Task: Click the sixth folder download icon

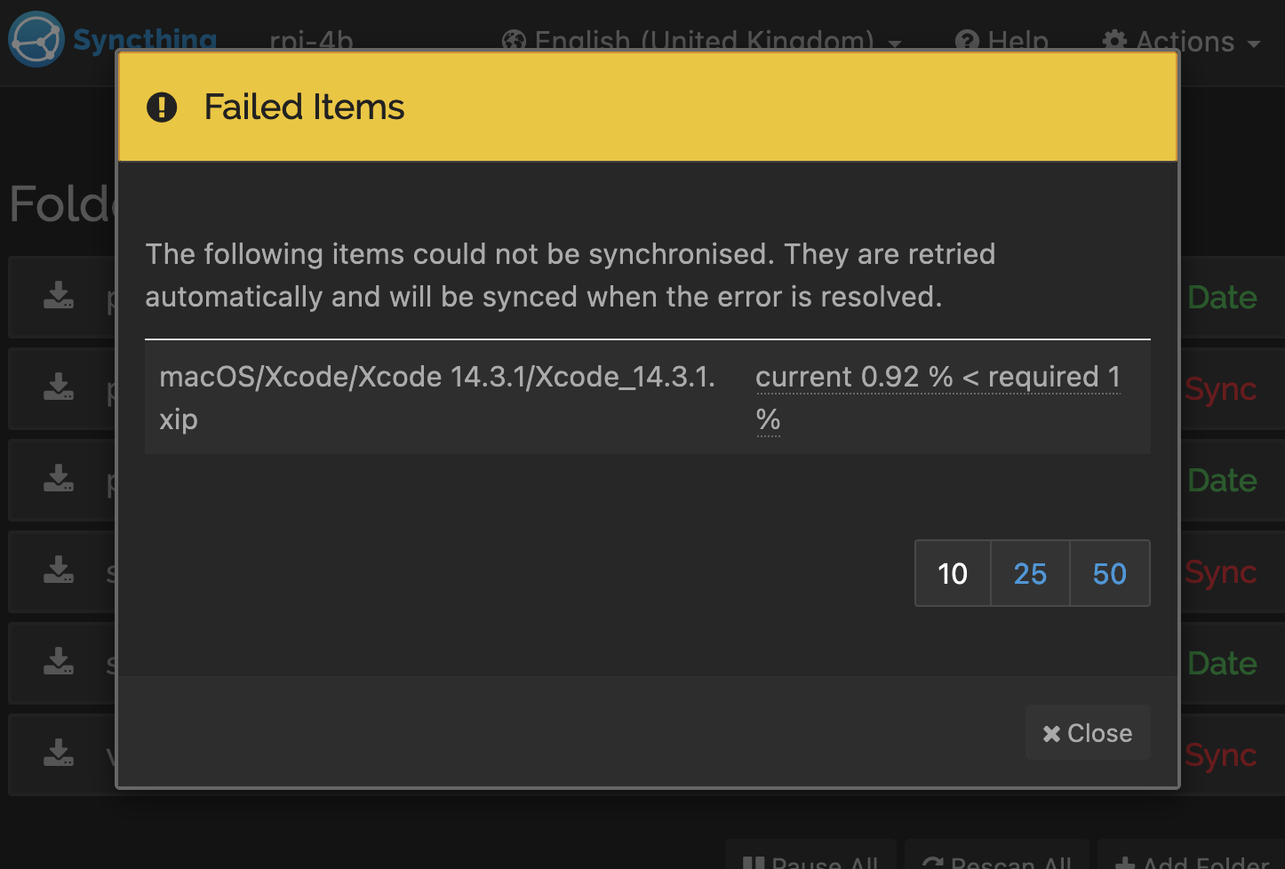Action: (x=59, y=753)
